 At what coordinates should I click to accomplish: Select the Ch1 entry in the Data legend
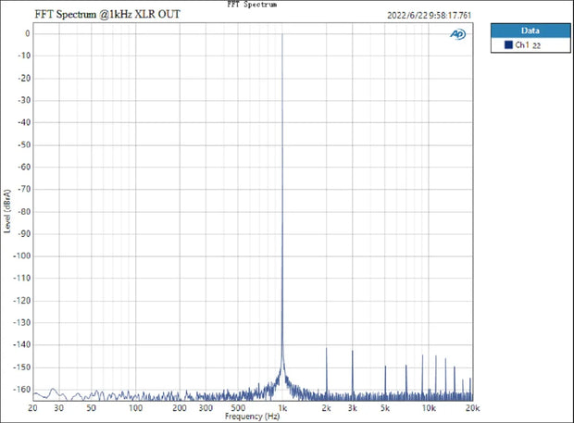(x=526, y=45)
